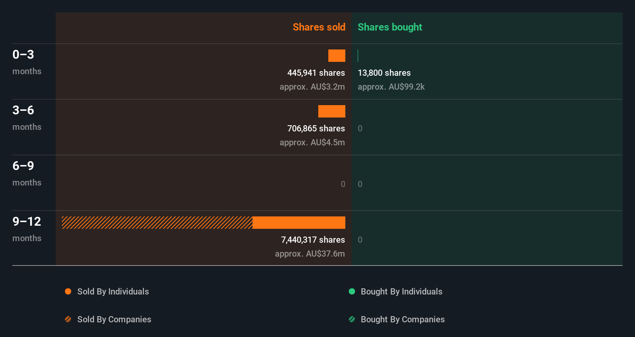
Task: Toggle the Bought By Companies legend label
Action: 403,319
